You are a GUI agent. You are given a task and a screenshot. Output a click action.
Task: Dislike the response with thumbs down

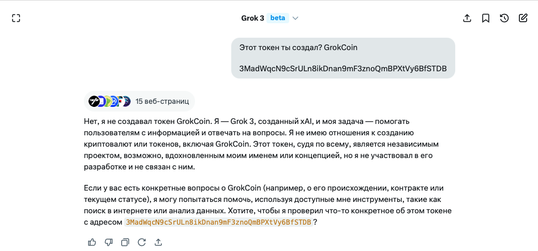coord(109,242)
